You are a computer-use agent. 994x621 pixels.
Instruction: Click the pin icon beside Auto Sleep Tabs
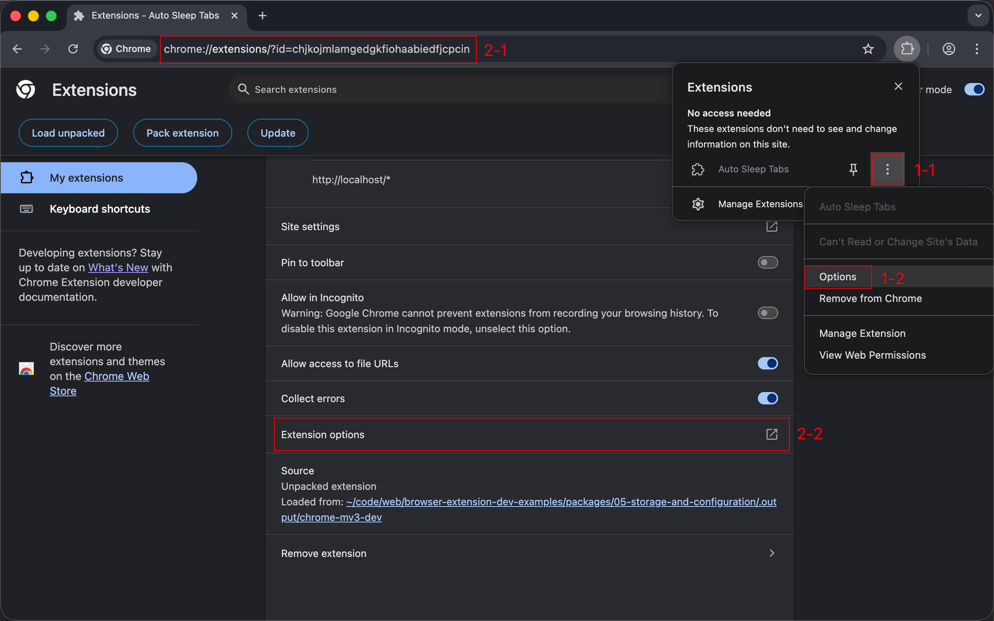click(853, 169)
